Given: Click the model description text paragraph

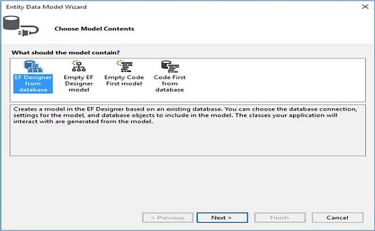Looking at the screenshot, I should click(185, 115).
